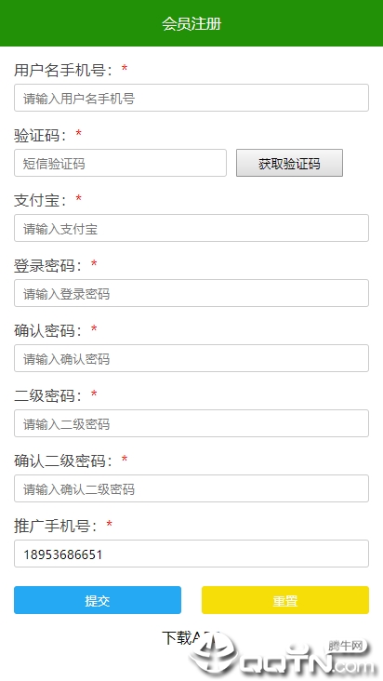This screenshot has width=383, height=681.
Task: Click the 支付宝 field label
Action: [x=40, y=200]
